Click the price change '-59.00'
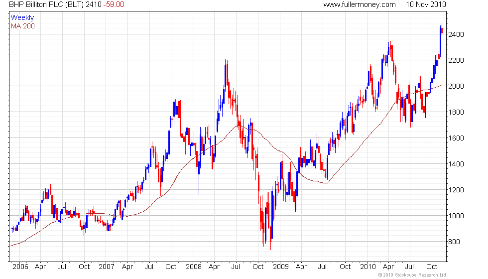The height and width of the screenshot is (279, 488). pyautogui.click(x=114, y=4)
